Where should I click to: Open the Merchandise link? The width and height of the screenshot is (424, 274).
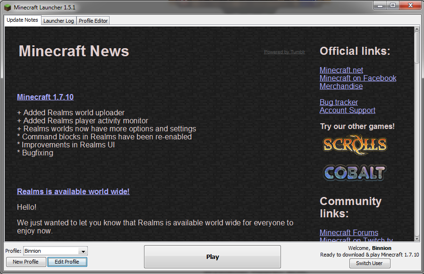[x=341, y=86]
